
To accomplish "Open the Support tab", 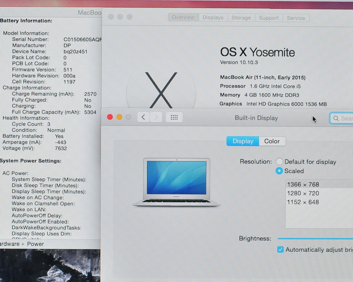I will (269, 18).
